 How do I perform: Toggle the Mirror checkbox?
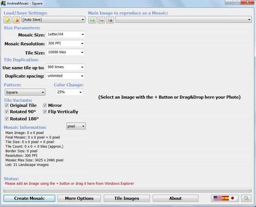(45, 105)
